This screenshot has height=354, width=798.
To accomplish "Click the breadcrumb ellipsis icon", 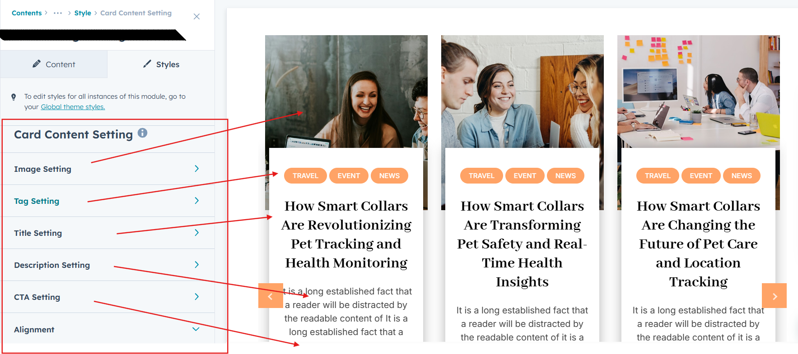I will click(58, 13).
